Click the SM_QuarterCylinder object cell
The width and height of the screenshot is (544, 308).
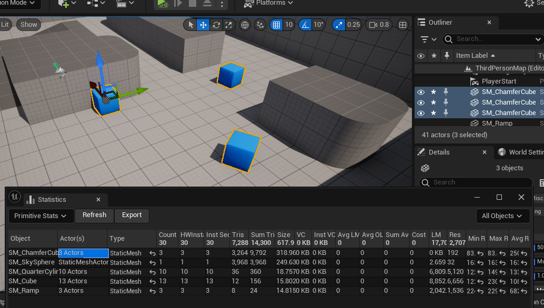pyautogui.click(x=33, y=272)
